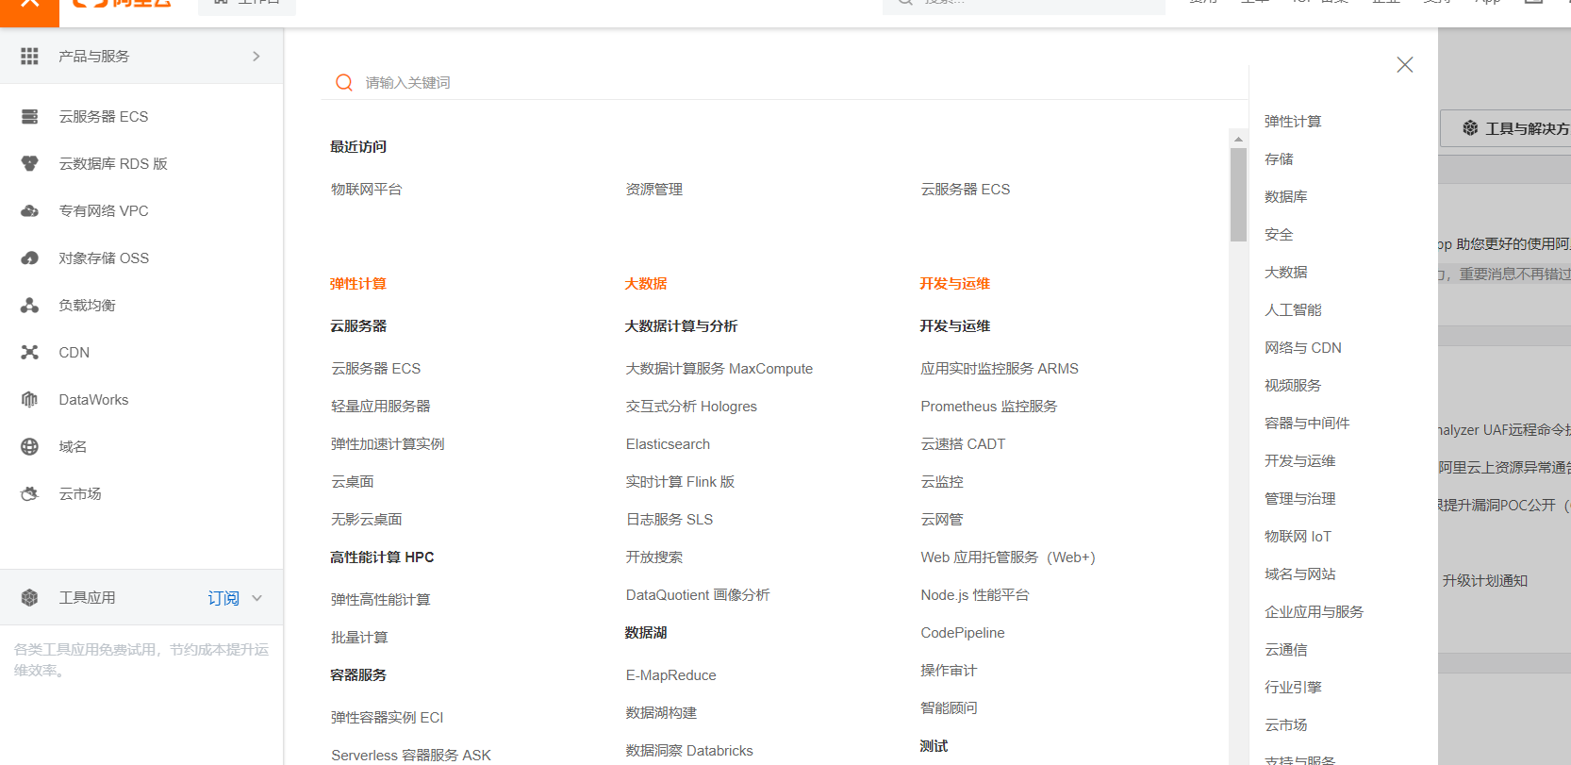Select the 网络与 CDN category
Screen dimensions: 1571x765
[x=1303, y=348]
